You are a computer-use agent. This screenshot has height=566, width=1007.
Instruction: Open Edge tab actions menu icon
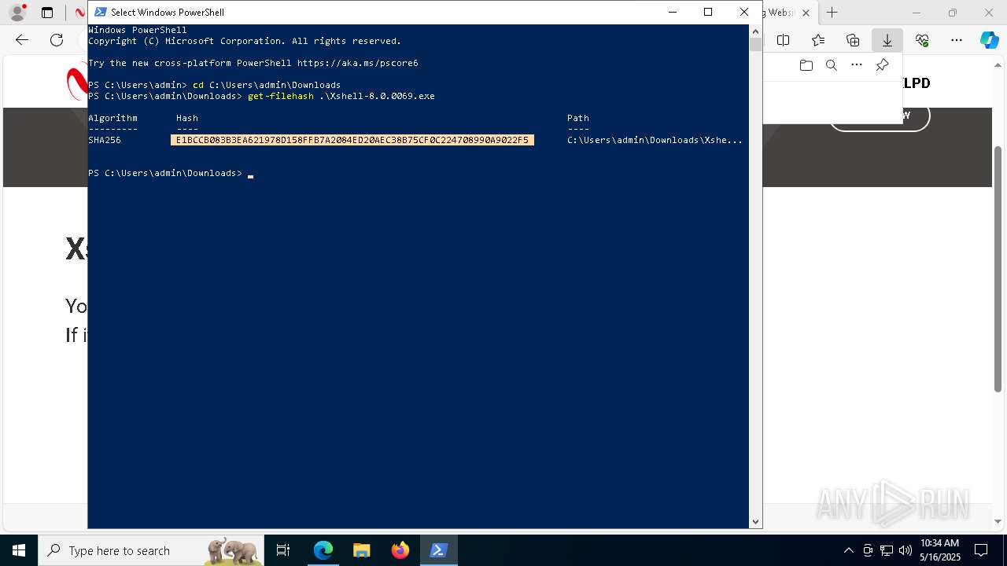click(x=47, y=13)
